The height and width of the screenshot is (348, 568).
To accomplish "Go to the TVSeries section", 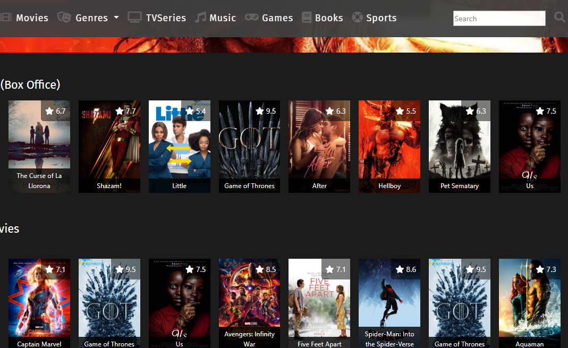I will [x=166, y=18].
